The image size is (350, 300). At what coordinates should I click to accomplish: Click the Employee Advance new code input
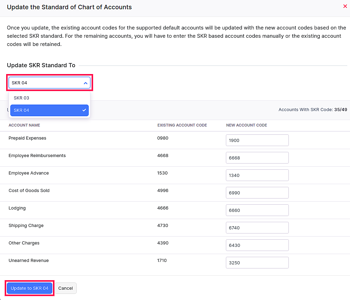(x=257, y=175)
